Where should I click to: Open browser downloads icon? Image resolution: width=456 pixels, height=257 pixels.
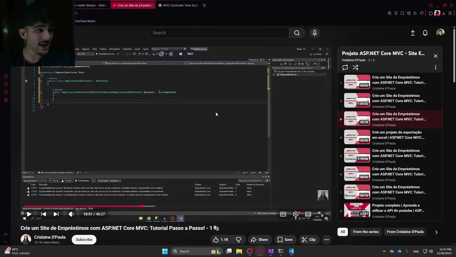(x=444, y=13)
